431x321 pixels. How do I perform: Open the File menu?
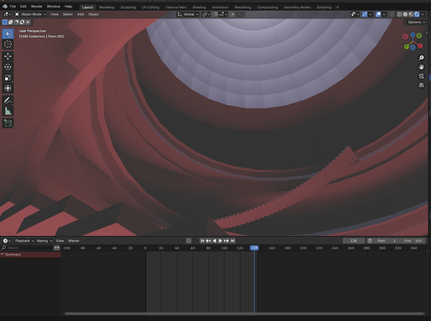coord(13,6)
